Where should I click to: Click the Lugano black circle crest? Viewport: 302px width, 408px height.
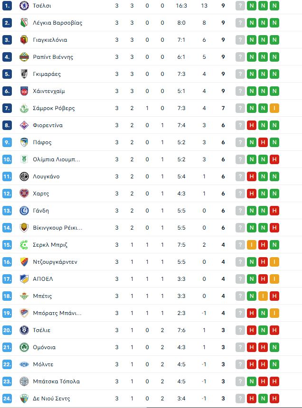click(24, 176)
